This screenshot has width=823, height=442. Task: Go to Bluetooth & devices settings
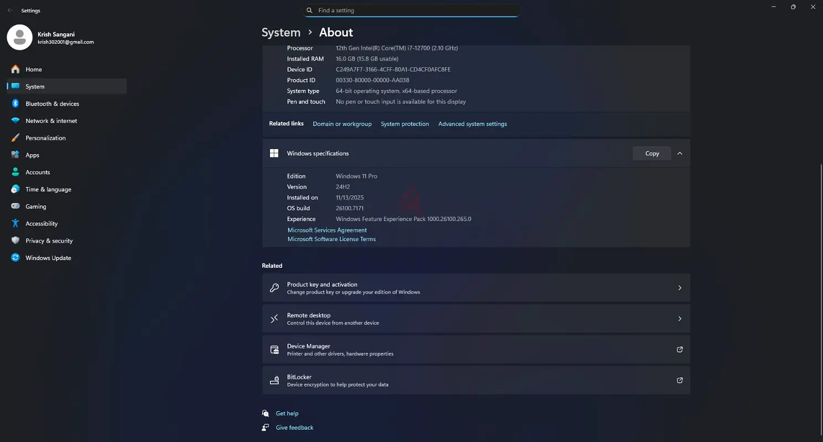(x=66, y=103)
